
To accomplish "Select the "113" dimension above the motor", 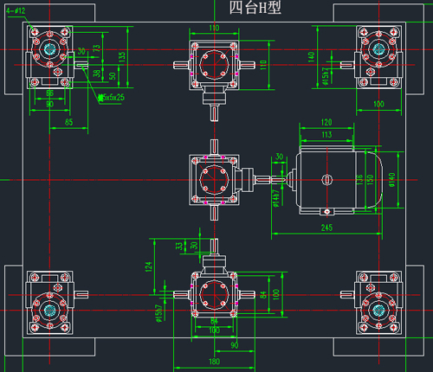I will (326, 135).
